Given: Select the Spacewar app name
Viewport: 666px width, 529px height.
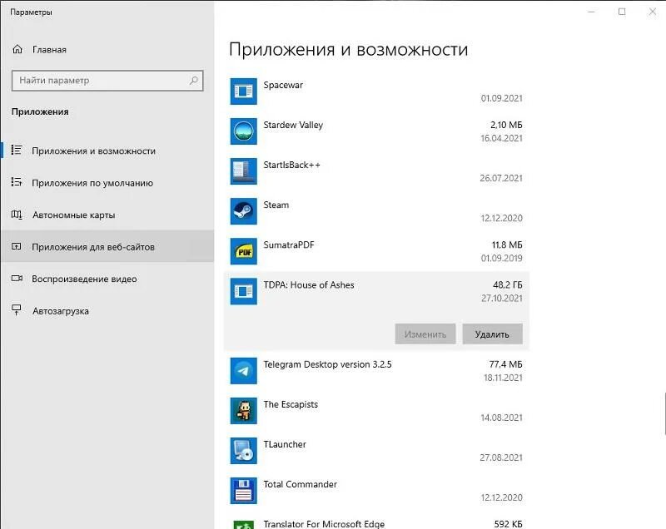Looking at the screenshot, I should click(283, 85).
